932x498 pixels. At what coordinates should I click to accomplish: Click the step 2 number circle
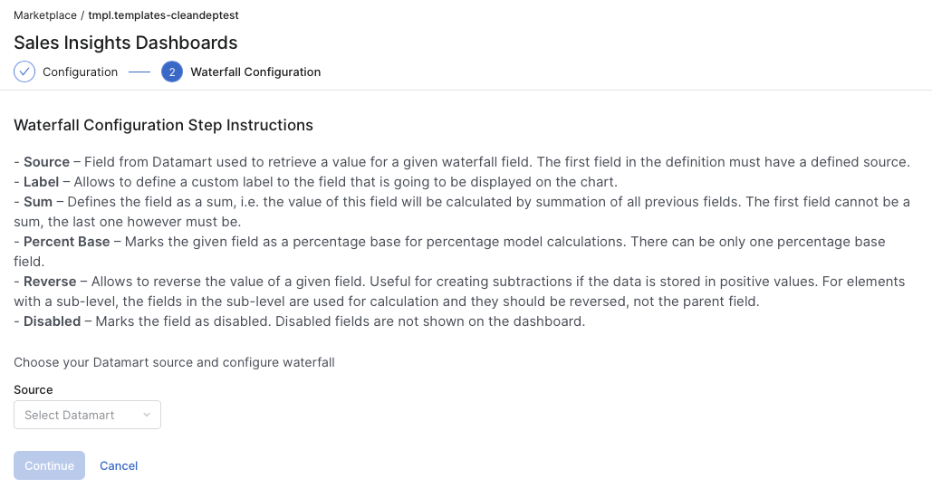pyautogui.click(x=172, y=72)
